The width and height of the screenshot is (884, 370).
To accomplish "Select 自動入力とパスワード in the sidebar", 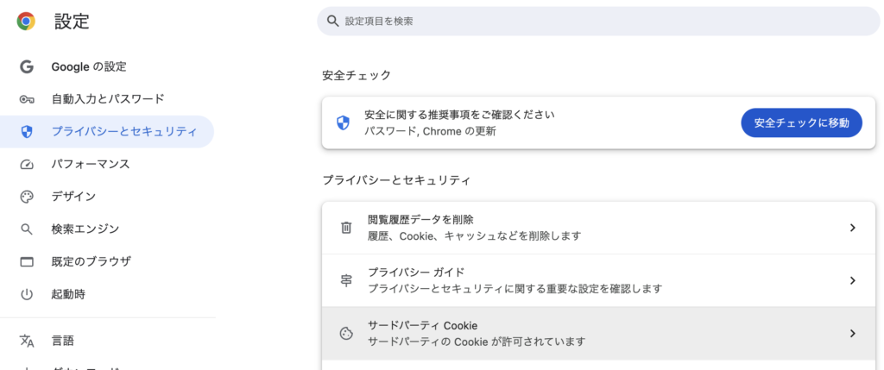I will click(108, 99).
